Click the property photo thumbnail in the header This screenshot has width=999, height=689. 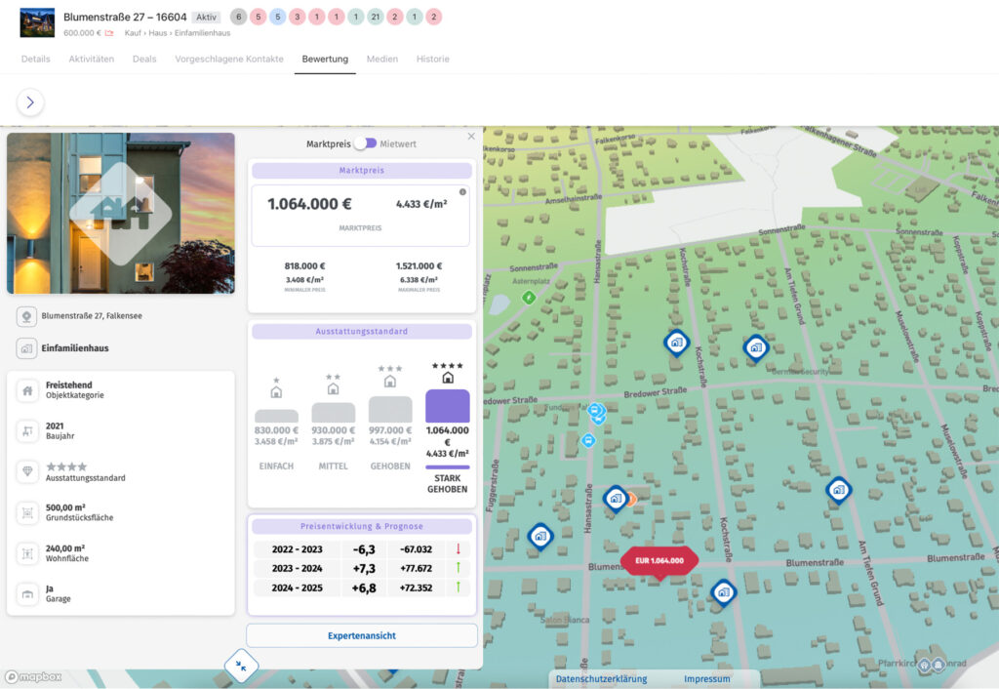(x=37, y=21)
